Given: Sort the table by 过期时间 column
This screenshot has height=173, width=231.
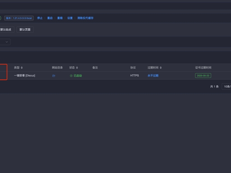Looking at the screenshot, I should (x=161, y=68).
